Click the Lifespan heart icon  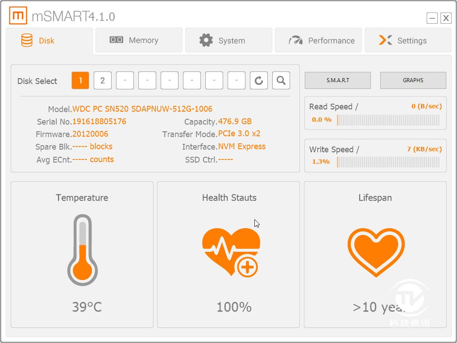click(x=376, y=252)
